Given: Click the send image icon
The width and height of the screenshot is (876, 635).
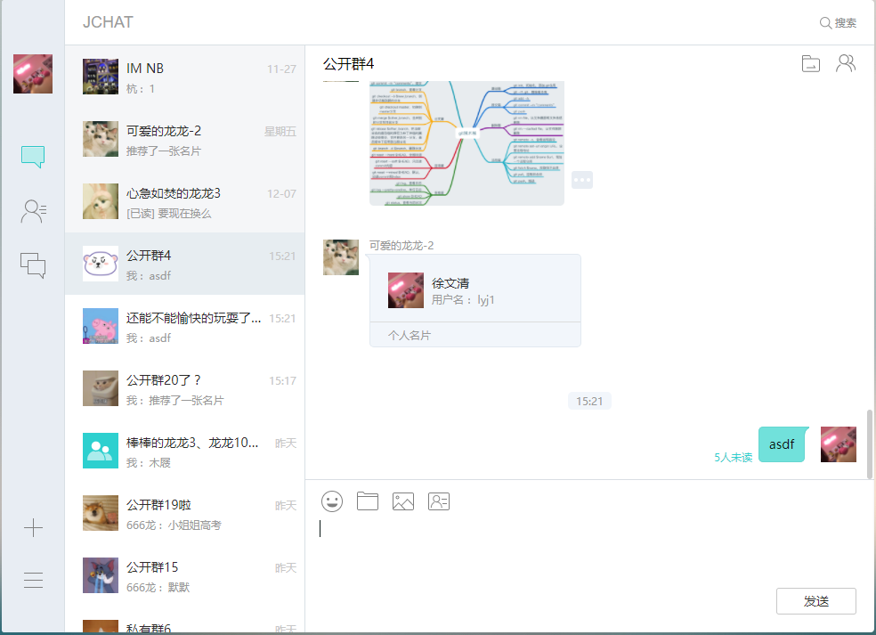Looking at the screenshot, I should (x=402, y=501).
